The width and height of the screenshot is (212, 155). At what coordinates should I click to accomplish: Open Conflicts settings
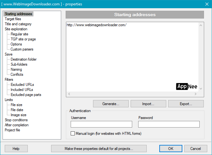[17, 75]
